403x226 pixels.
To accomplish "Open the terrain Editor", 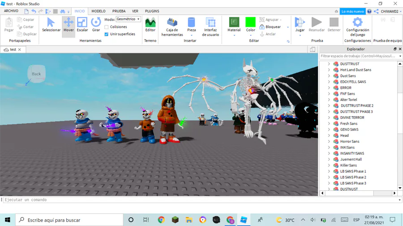I will [x=150, y=25].
